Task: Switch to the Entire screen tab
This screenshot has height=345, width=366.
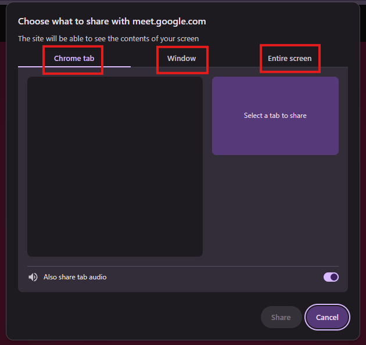Action: click(289, 58)
